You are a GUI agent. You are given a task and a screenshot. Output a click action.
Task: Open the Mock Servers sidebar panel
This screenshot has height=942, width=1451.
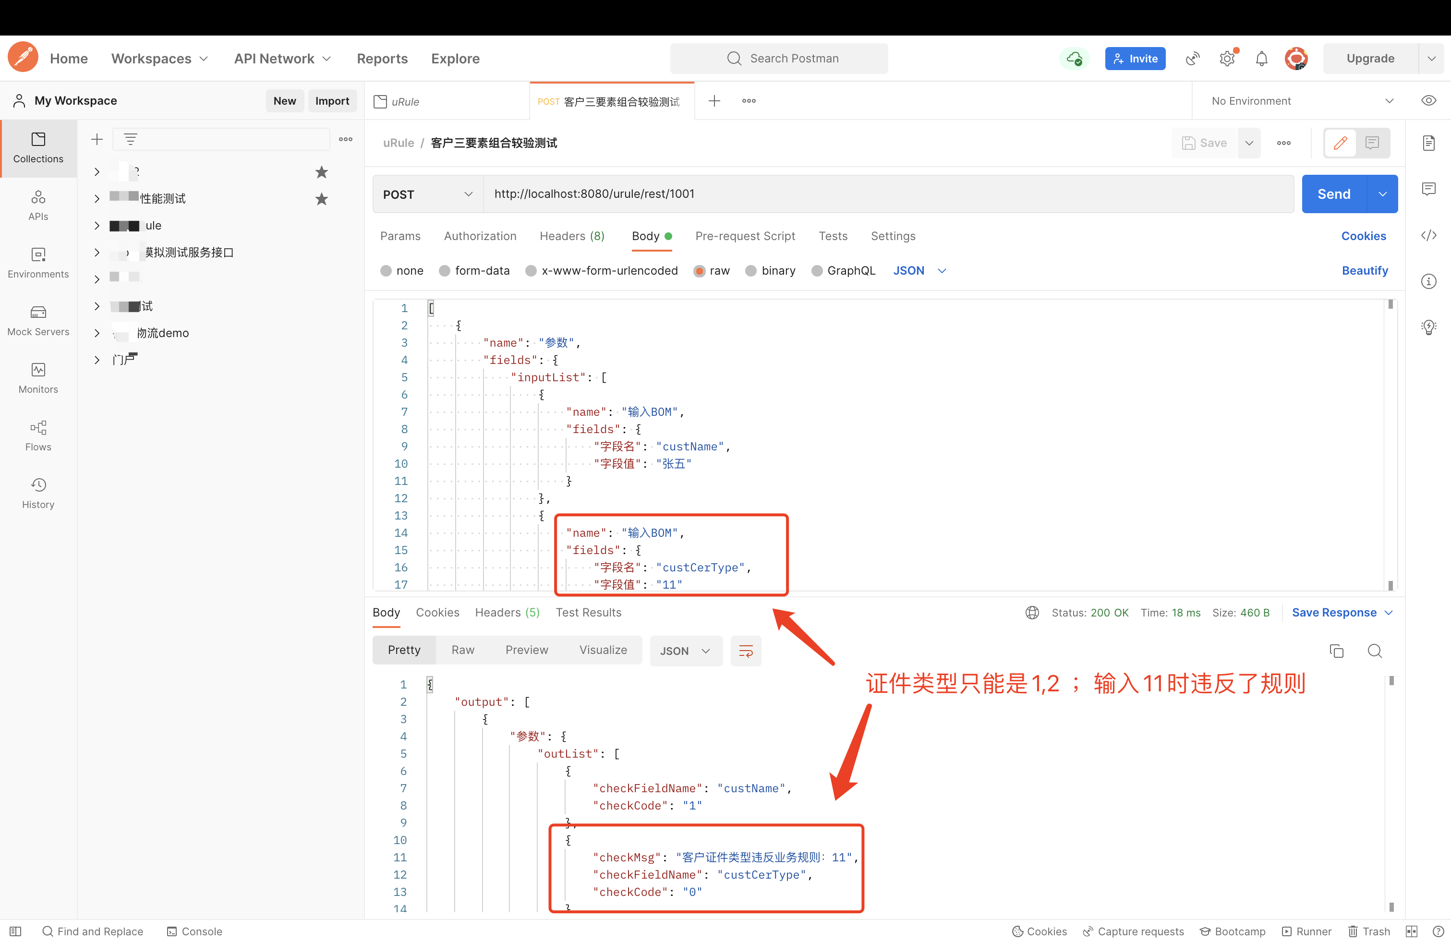click(x=38, y=320)
